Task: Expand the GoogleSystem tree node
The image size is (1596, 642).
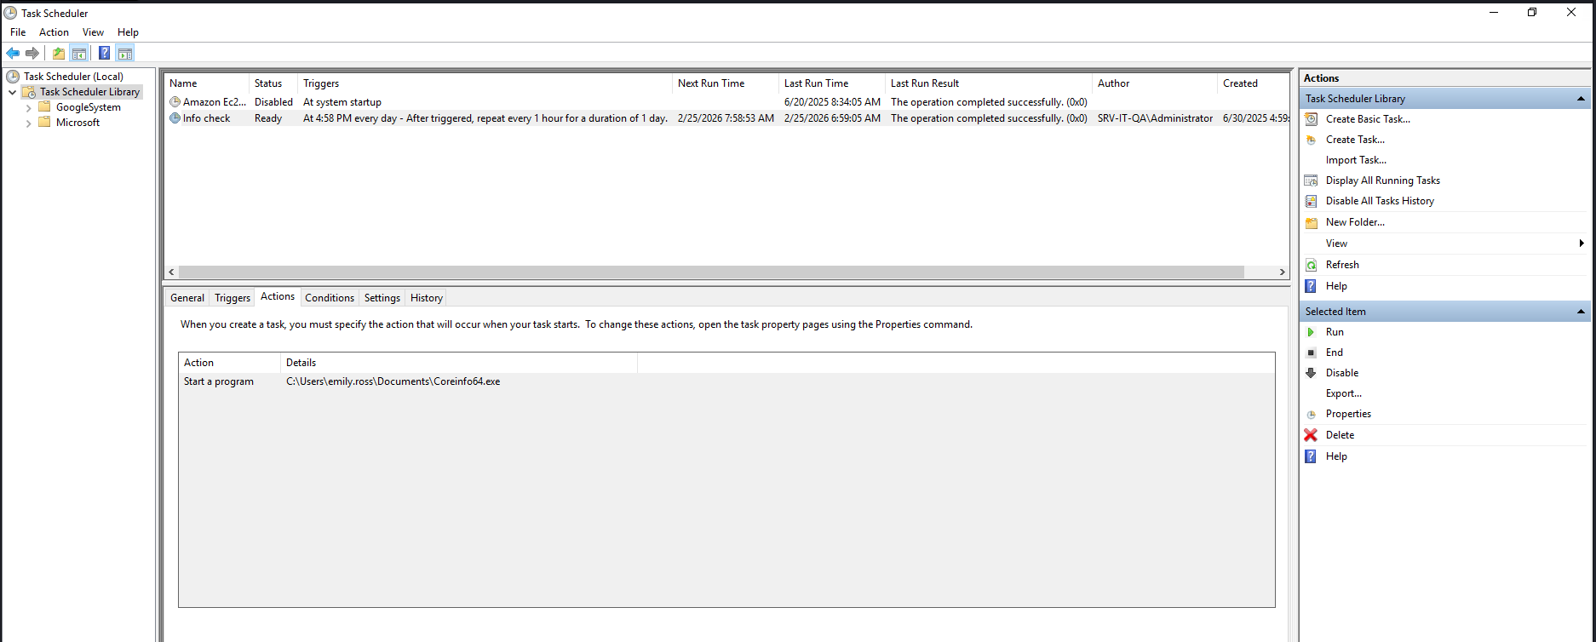Action: 28,108
